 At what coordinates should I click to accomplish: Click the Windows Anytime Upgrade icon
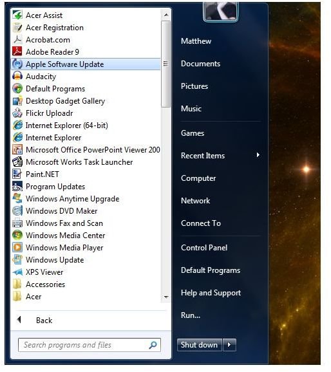pyautogui.click(x=17, y=199)
